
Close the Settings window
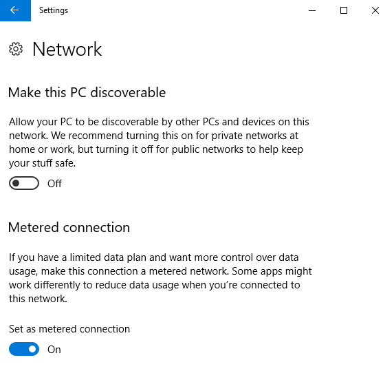375,10
